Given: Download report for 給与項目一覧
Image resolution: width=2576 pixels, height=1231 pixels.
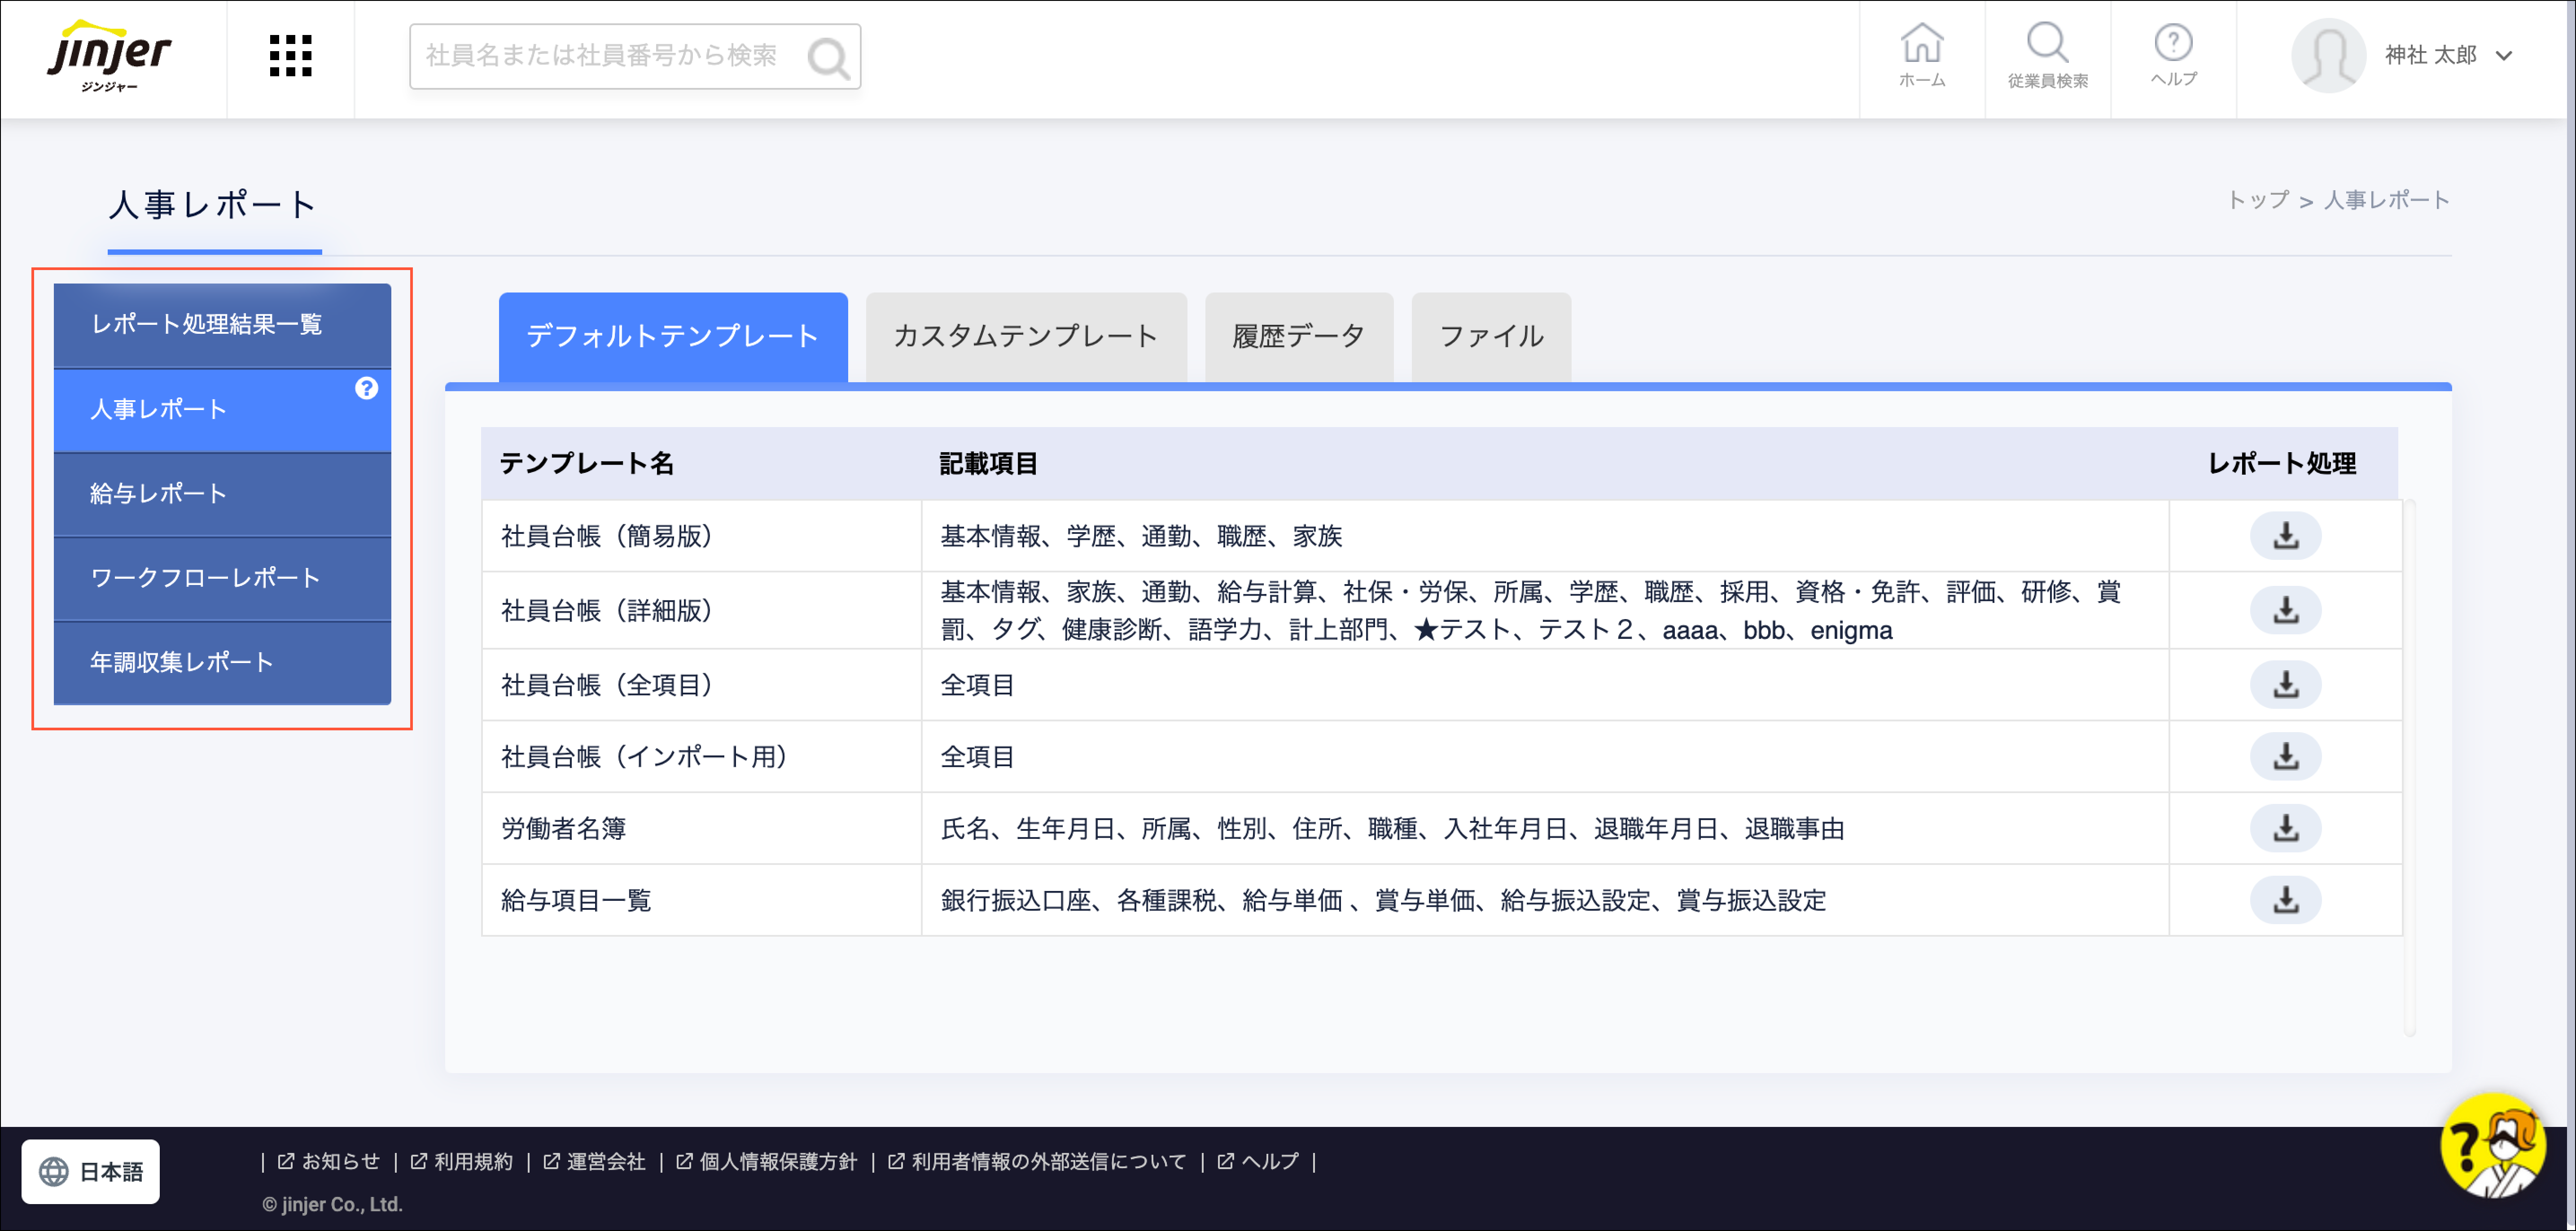Looking at the screenshot, I should pyautogui.click(x=2285, y=901).
